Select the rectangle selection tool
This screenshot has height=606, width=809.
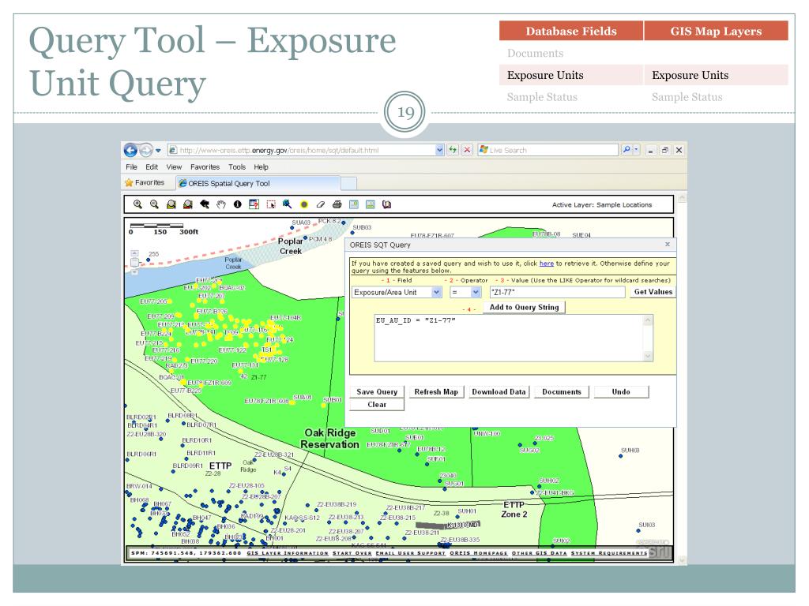pyautogui.click(x=271, y=204)
